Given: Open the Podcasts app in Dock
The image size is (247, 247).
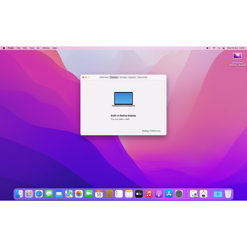Looking at the screenshot, I should tap(159, 194).
